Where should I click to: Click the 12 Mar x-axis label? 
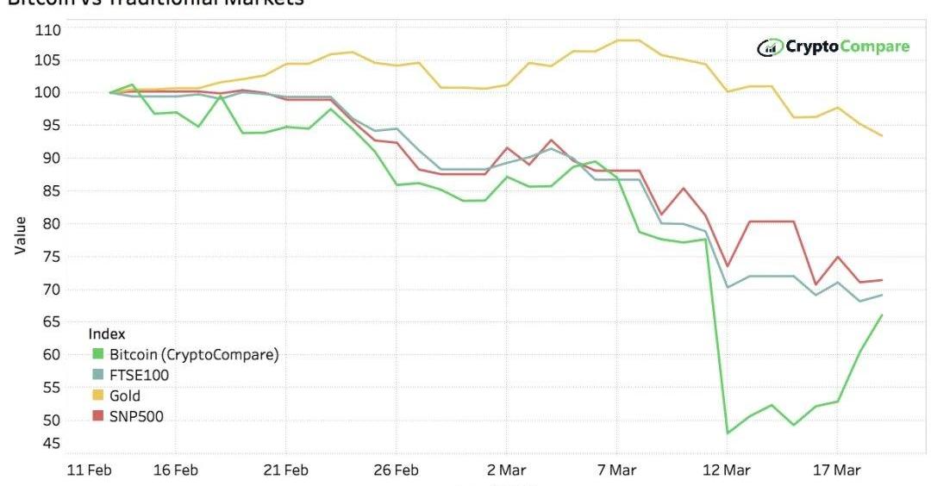(x=727, y=471)
